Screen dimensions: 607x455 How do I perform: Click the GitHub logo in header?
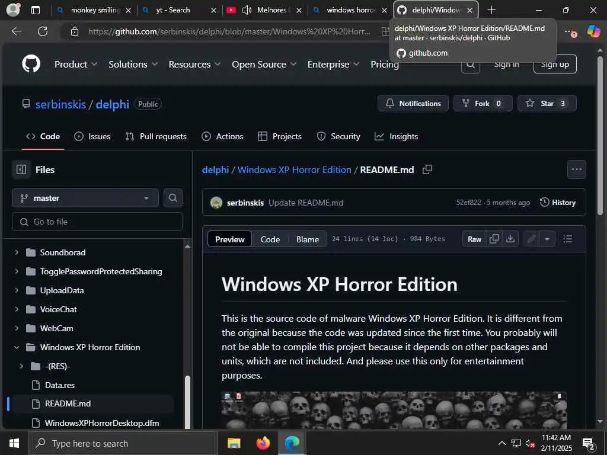pyautogui.click(x=31, y=64)
